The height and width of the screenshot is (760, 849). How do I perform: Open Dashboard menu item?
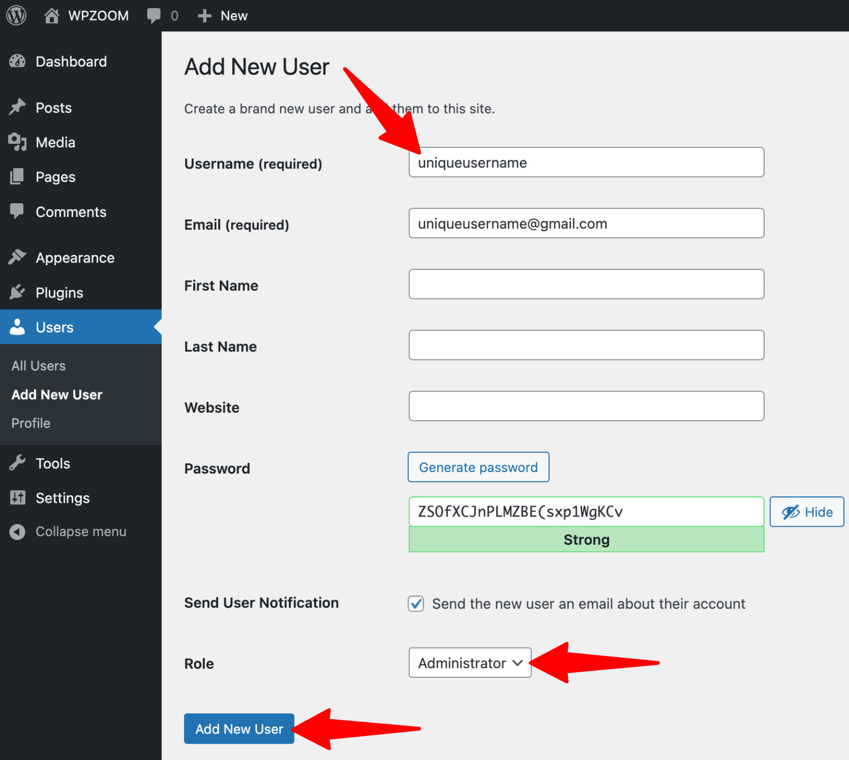pos(81,62)
